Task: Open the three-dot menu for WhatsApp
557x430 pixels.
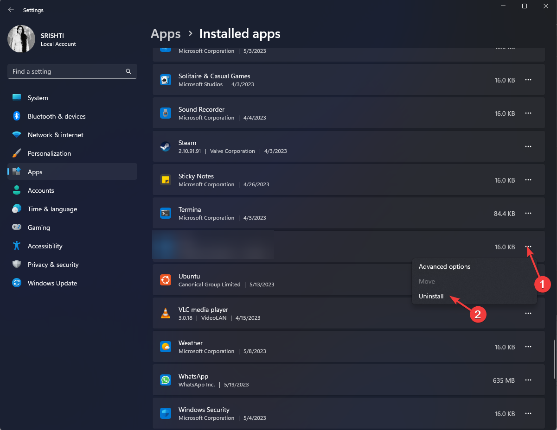Action: coord(528,380)
